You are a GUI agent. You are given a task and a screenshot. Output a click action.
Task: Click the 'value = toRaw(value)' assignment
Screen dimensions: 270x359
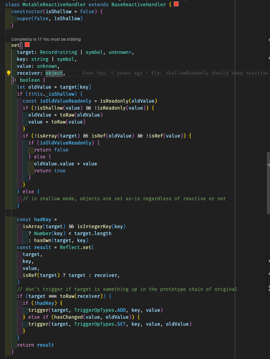(57, 122)
